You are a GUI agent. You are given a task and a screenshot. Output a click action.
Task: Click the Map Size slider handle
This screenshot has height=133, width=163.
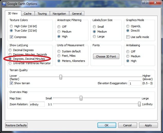(81, 98)
